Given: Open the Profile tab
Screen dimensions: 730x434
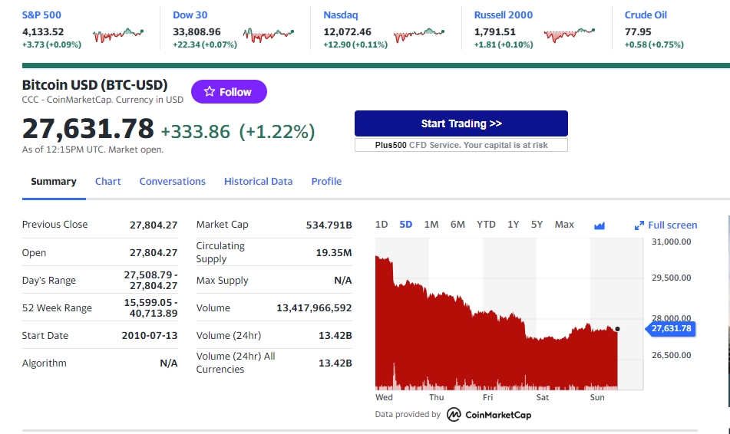Looking at the screenshot, I should tap(326, 182).
